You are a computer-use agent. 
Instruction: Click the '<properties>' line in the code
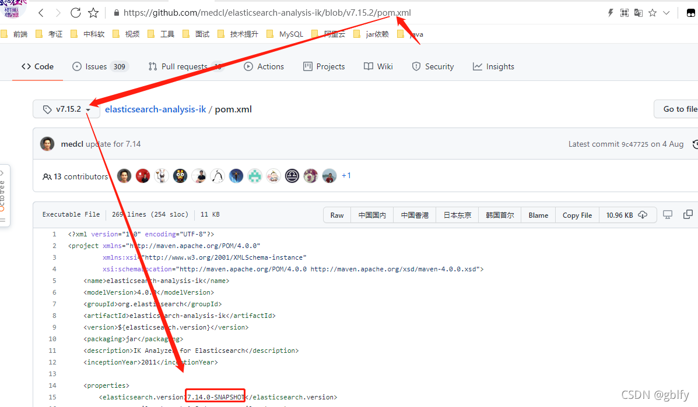[x=106, y=385]
